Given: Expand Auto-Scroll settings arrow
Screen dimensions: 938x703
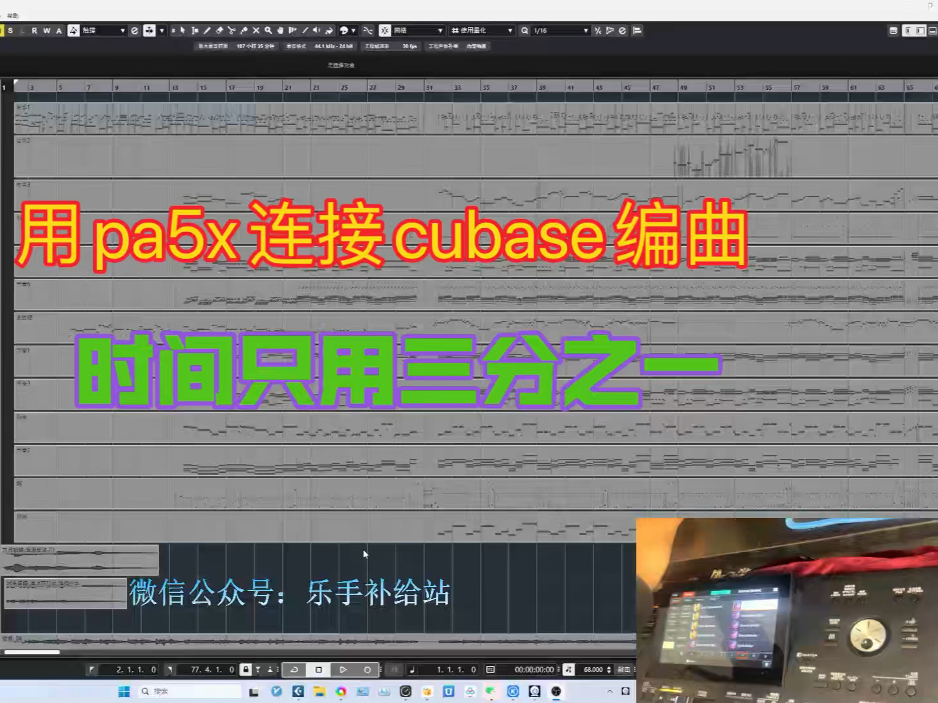Looking at the screenshot, I should pyautogui.click(x=162, y=31).
